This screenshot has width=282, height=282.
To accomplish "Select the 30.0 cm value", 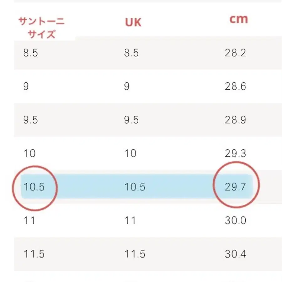I will pos(235,221).
